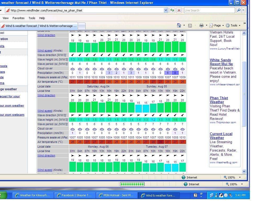Expand the Print button dropdown arrow

tap(206, 25)
